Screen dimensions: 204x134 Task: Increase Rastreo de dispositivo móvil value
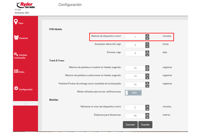(x=147, y=35)
